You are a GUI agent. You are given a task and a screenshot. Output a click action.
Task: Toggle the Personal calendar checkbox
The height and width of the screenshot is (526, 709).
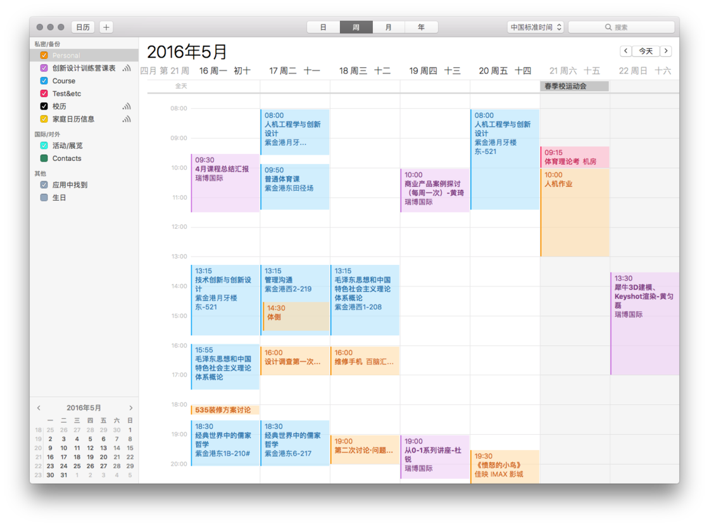[44, 55]
